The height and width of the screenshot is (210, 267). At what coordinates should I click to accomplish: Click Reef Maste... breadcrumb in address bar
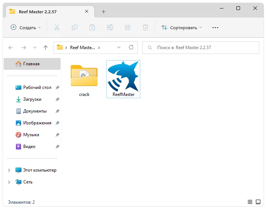point(82,48)
